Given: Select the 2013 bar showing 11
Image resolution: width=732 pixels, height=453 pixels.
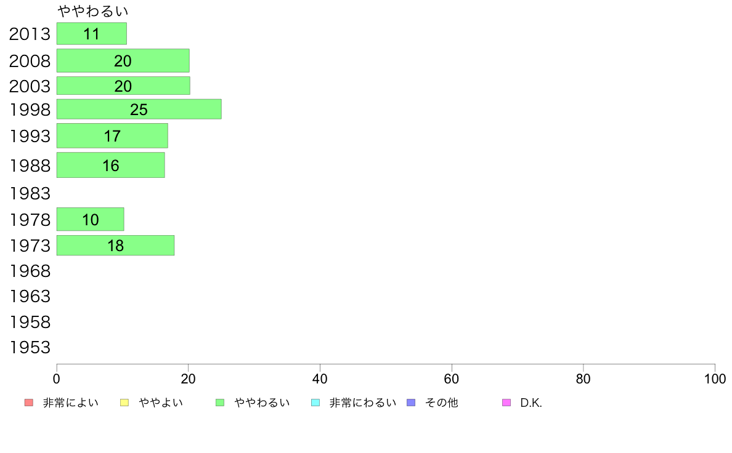Looking at the screenshot, I should [91, 34].
